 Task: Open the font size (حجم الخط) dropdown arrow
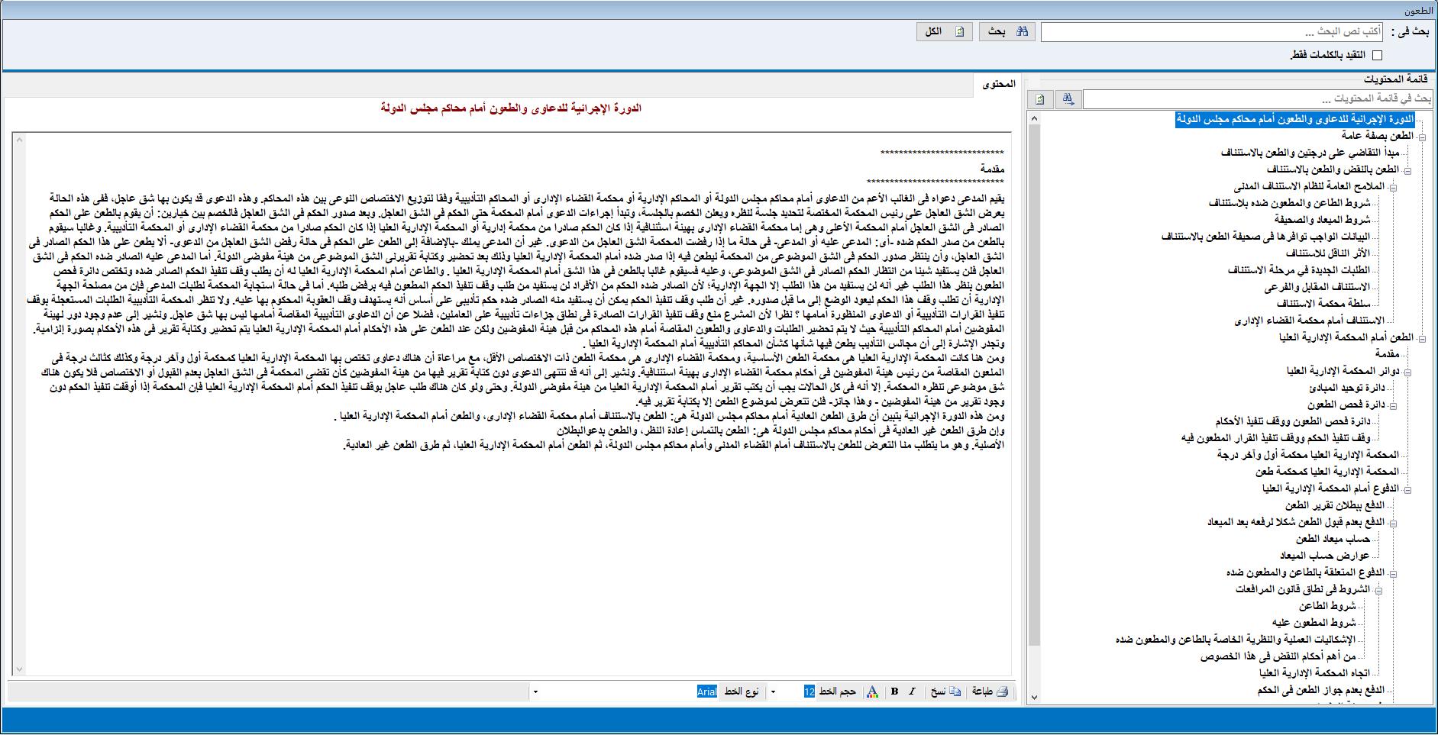coord(773,692)
